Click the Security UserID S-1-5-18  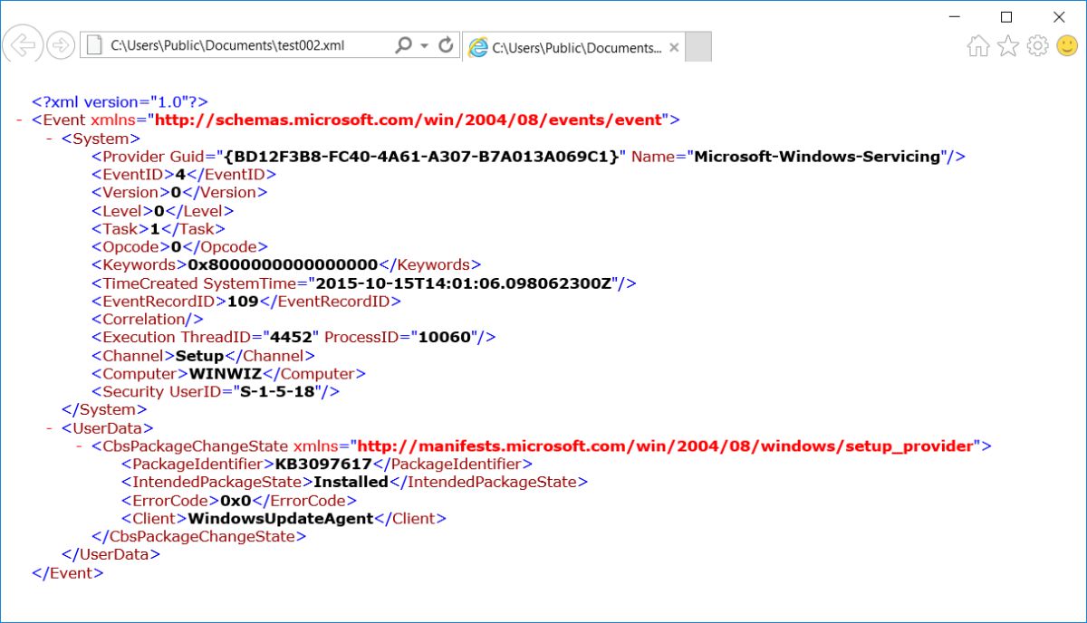[x=275, y=392]
